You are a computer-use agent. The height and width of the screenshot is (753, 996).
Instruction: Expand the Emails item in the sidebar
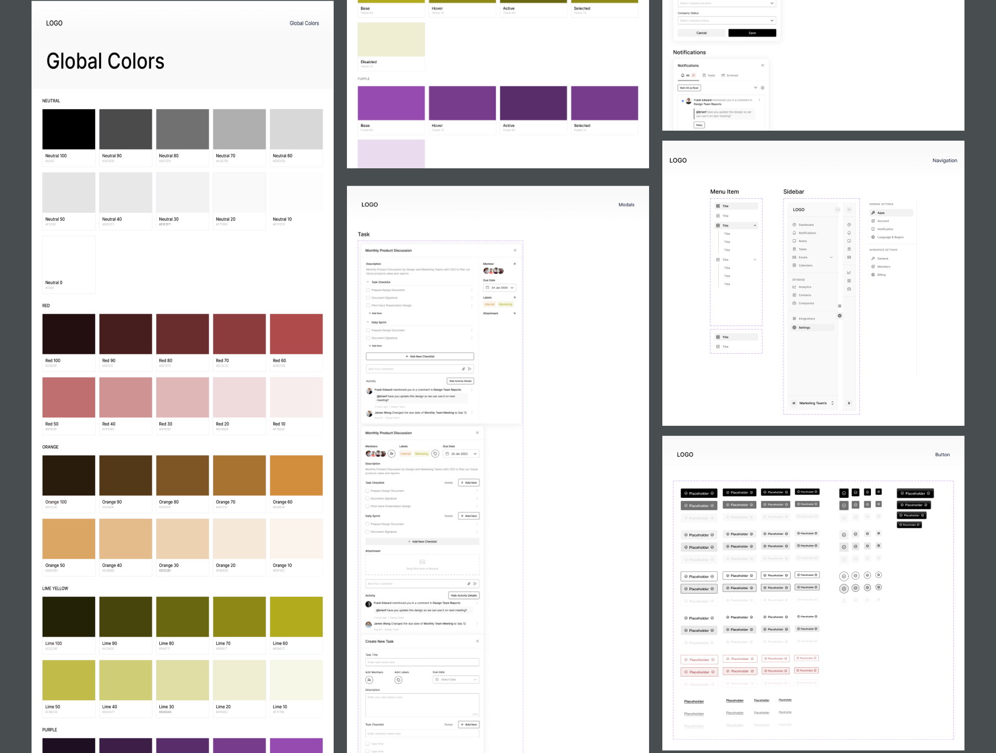coord(831,257)
